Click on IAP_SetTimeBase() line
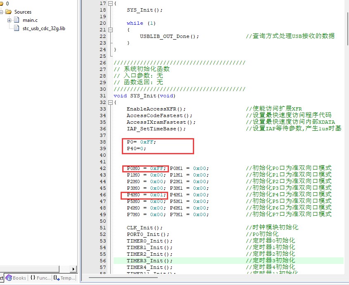This screenshot has width=349, height=285. coord(156,129)
